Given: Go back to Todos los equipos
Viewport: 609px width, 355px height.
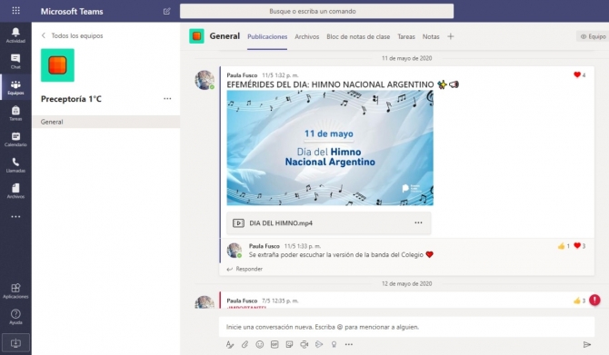Looking at the screenshot, I should (x=72, y=35).
